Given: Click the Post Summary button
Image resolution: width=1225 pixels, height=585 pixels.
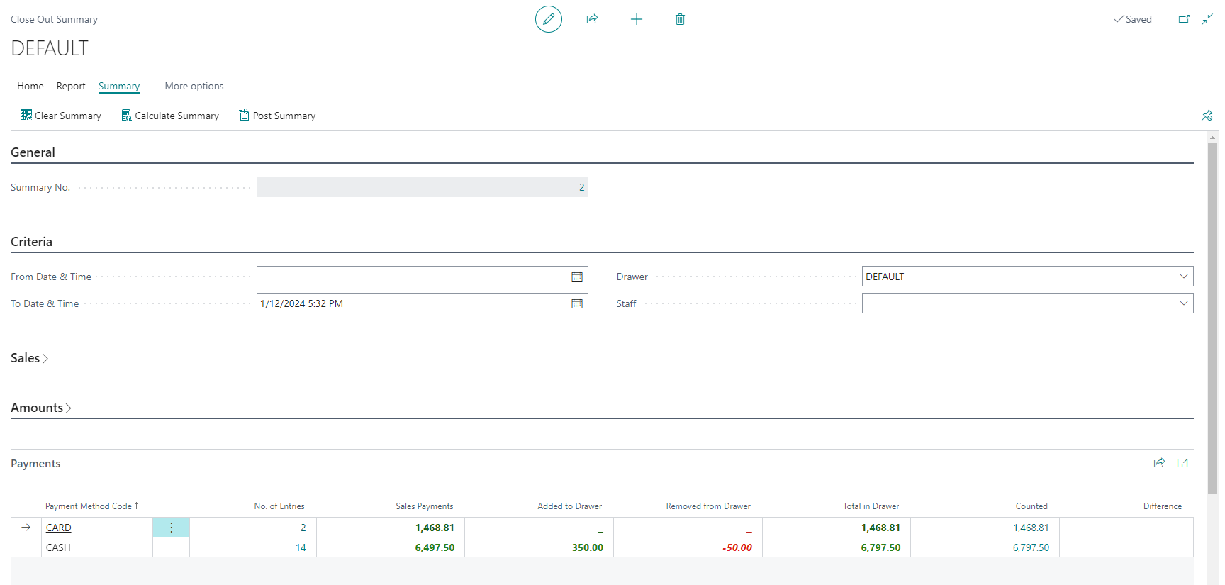Looking at the screenshot, I should pyautogui.click(x=277, y=116).
